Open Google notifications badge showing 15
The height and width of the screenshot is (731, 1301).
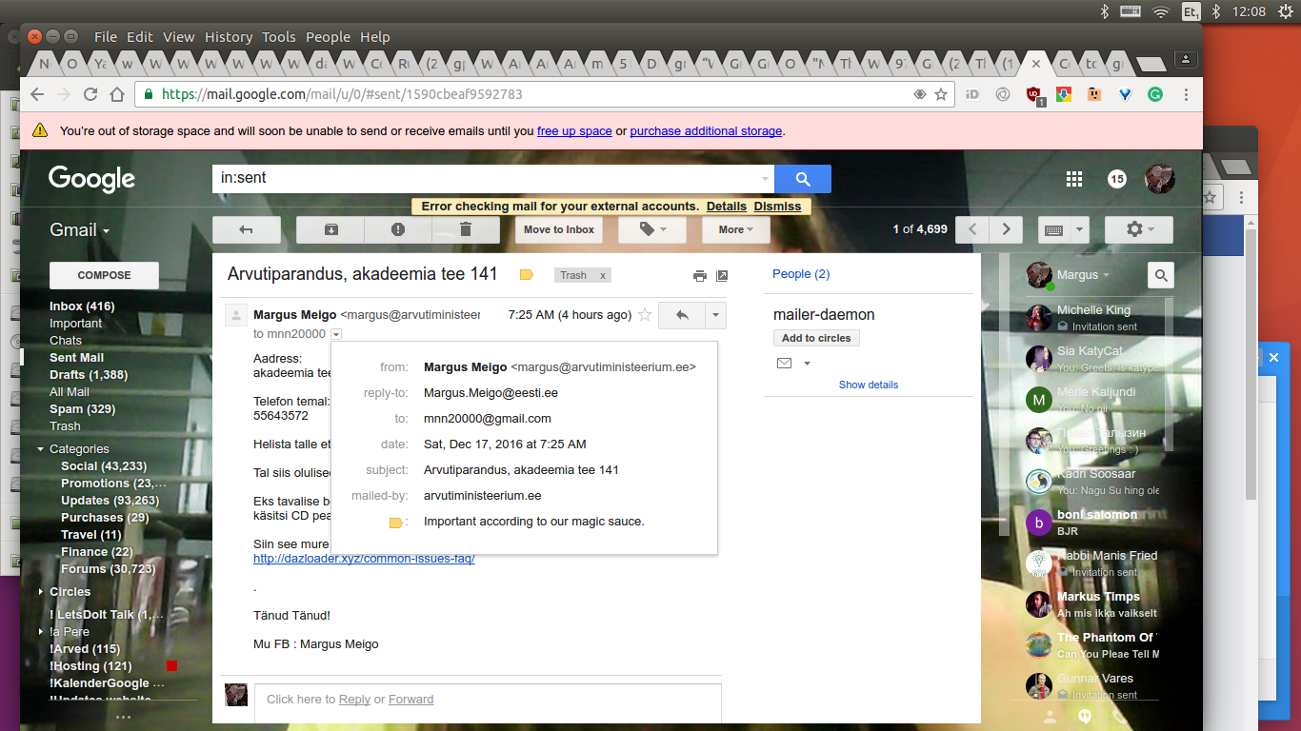tap(1117, 179)
